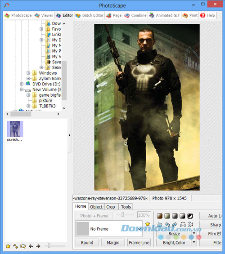This screenshot has height=254, width=225.
Task: Click the negative/invert effect icon
Action: click(190, 216)
